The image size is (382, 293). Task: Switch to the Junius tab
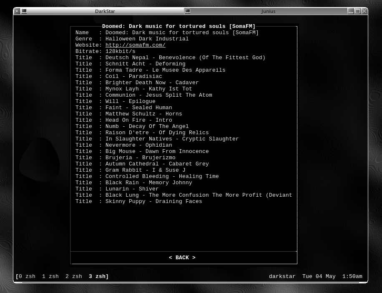click(x=268, y=11)
